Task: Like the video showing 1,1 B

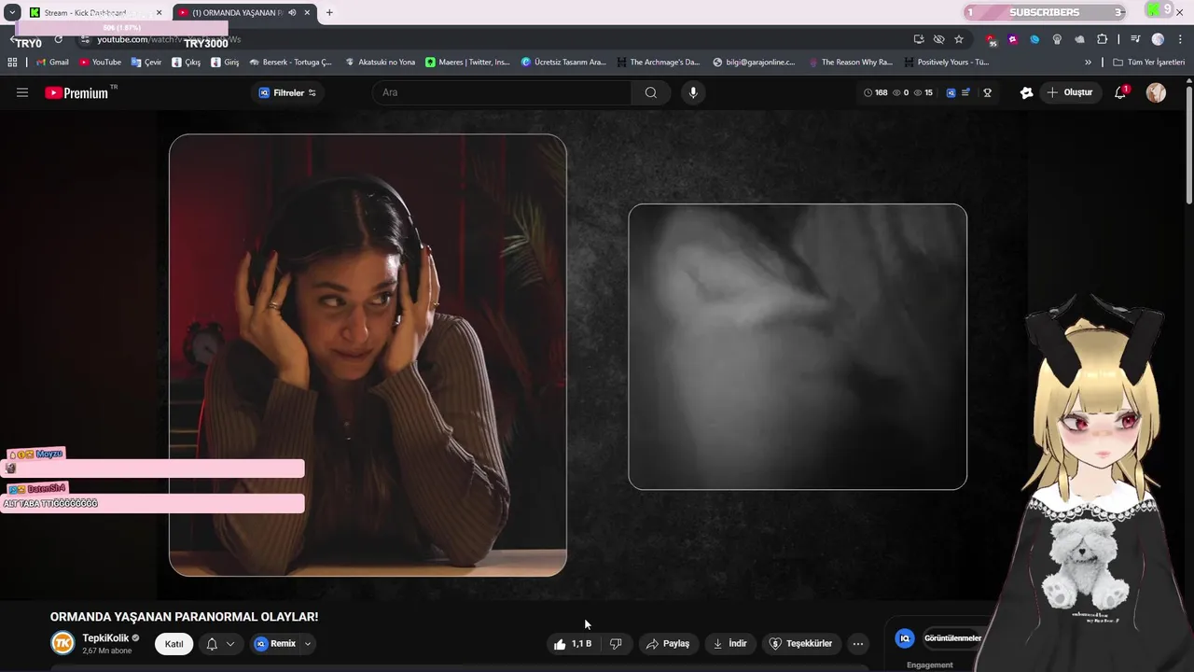Action: click(x=572, y=644)
